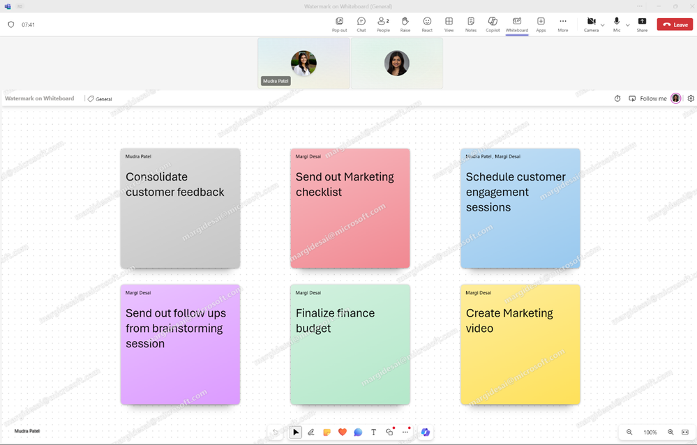Image resolution: width=697 pixels, height=445 pixels.
Task: Click the 100% zoom level
Action: 650,432
